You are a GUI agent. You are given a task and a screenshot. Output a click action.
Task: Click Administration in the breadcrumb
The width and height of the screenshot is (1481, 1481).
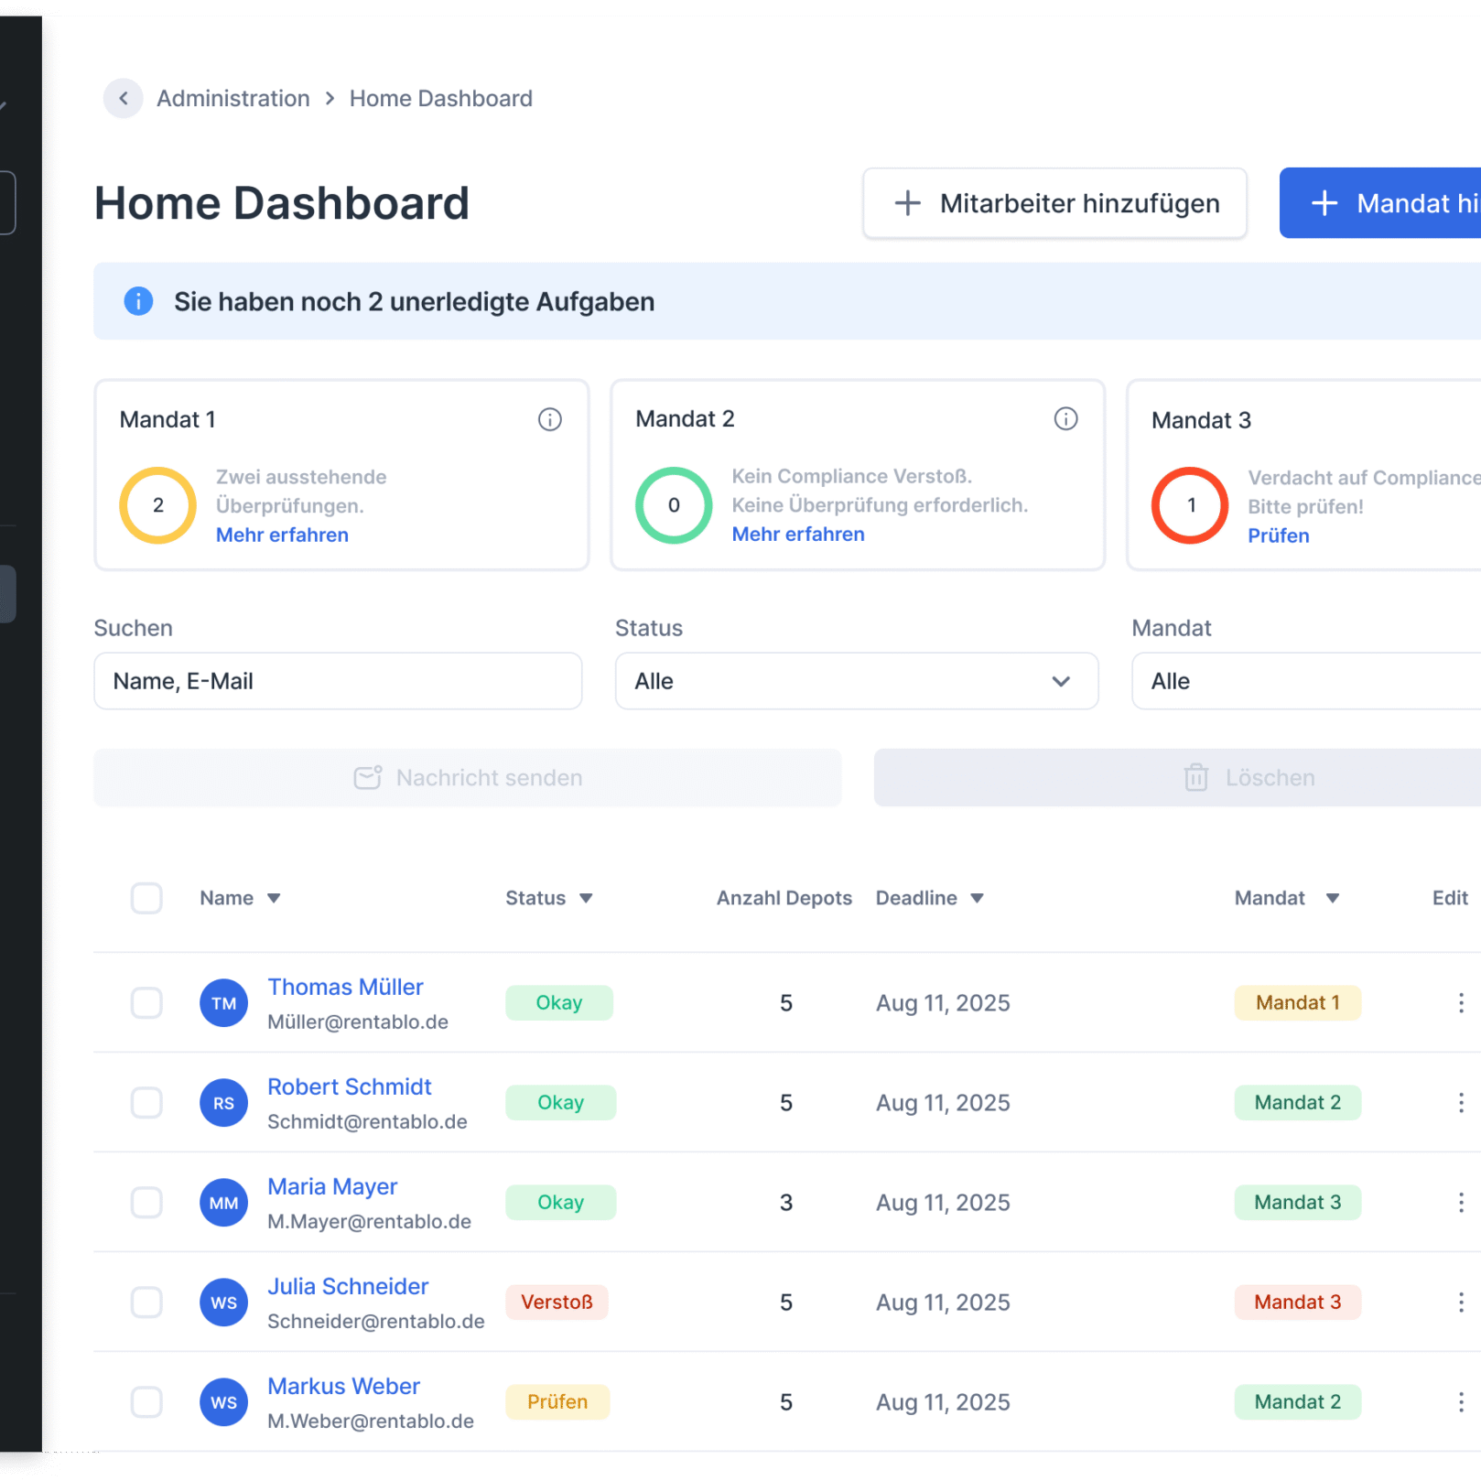click(232, 98)
